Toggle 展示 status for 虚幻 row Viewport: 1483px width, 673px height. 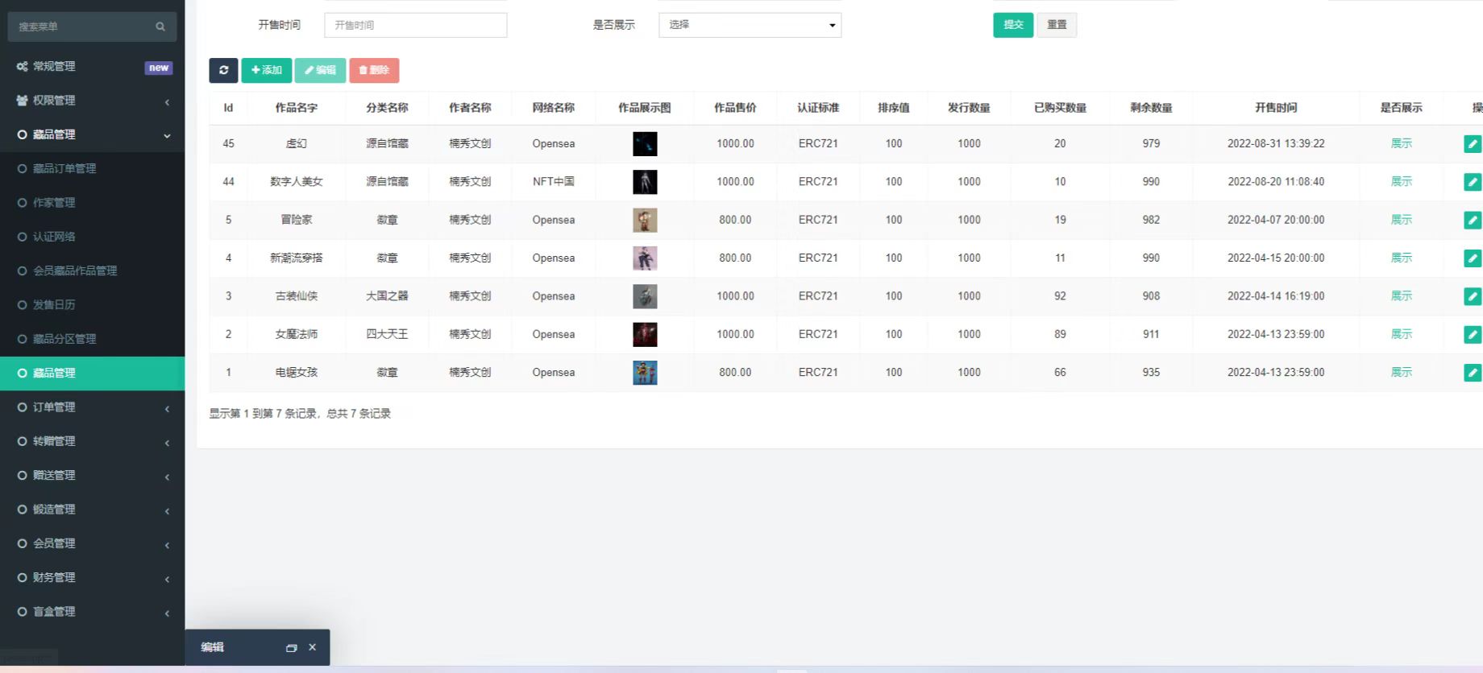1401,143
